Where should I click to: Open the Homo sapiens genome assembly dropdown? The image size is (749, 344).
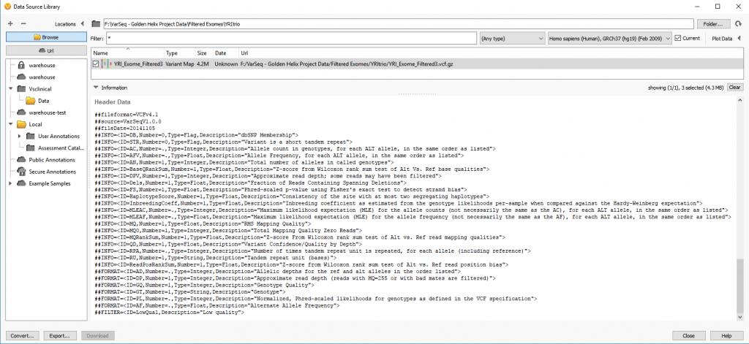click(x=610, y=38)
